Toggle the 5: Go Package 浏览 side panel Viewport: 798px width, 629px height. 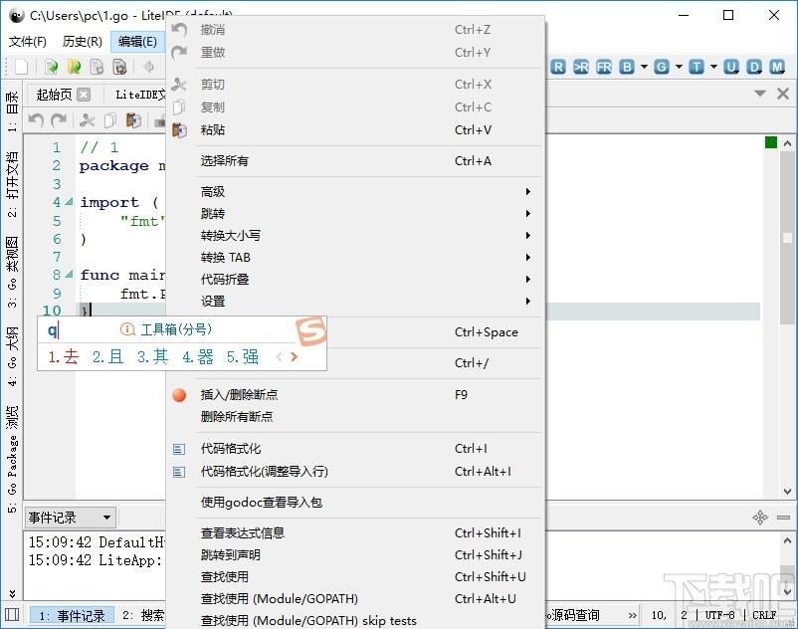coord(12,459)
